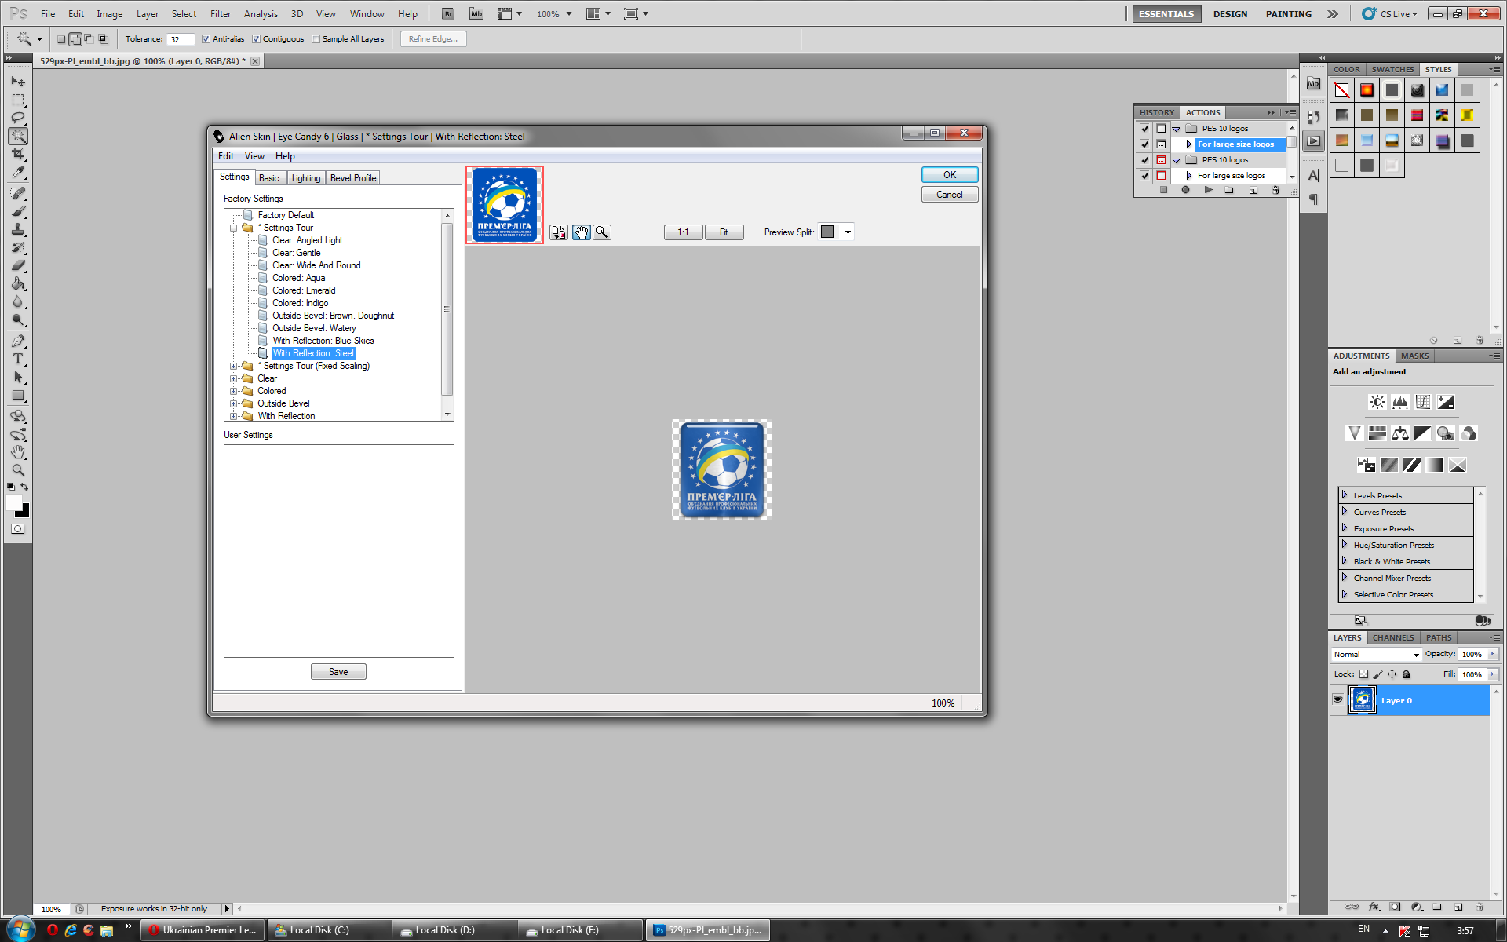Toggle the Anti-alias checkbox
This screenshot has width=1507, height=942.
(x=206, y=39)
